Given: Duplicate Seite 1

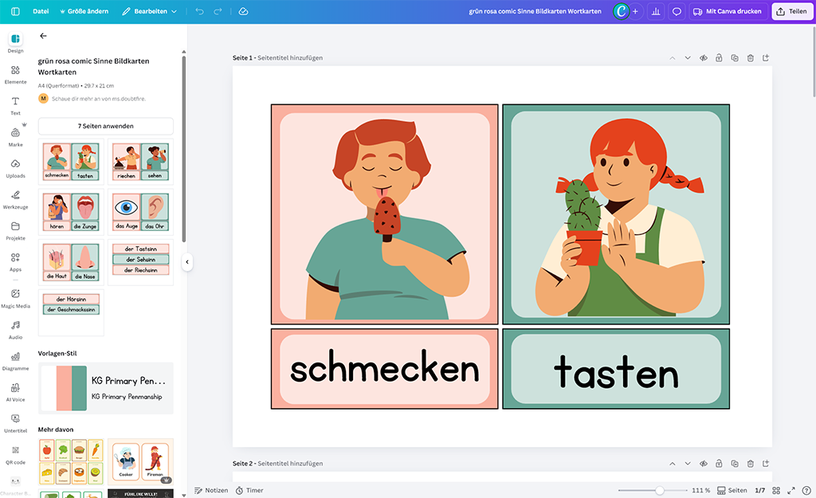Looking at the screenshot, I should [734, 57].
